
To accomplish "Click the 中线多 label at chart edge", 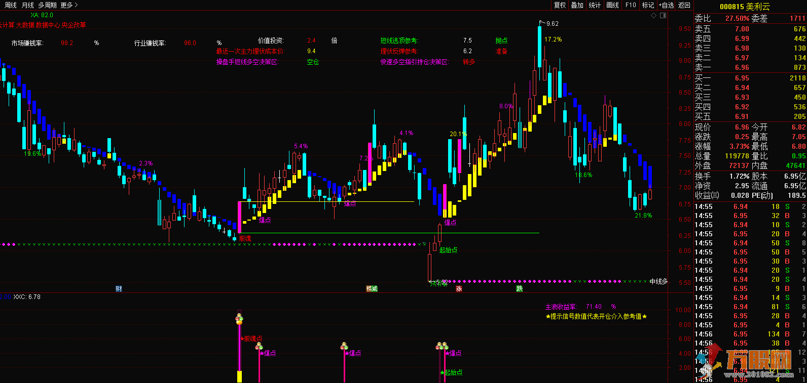I will pos(659,281).
